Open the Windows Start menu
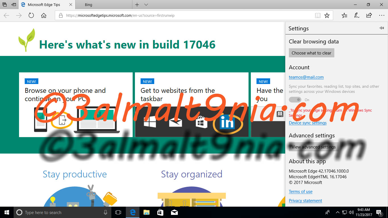 tap(7, 212)
